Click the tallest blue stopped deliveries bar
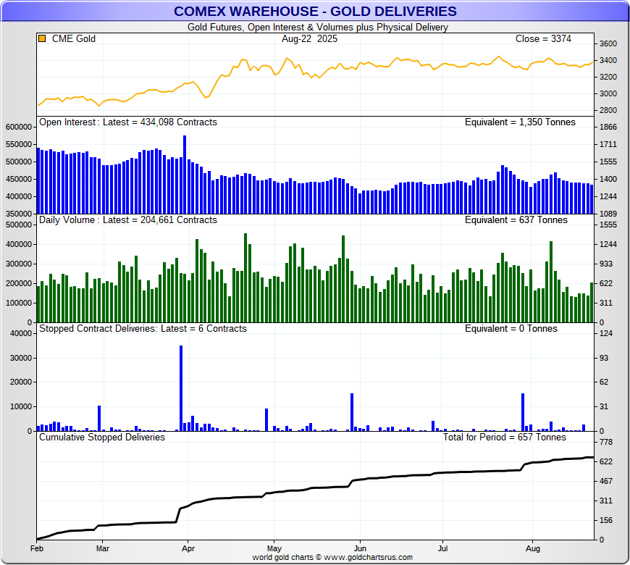The image size is (630, 565). click(181, 388)
